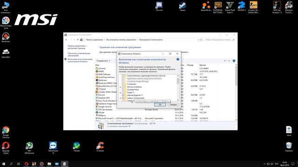Open Turn Windows features on or off link
This screenshot has width=298, height=167.
point(80,60)
